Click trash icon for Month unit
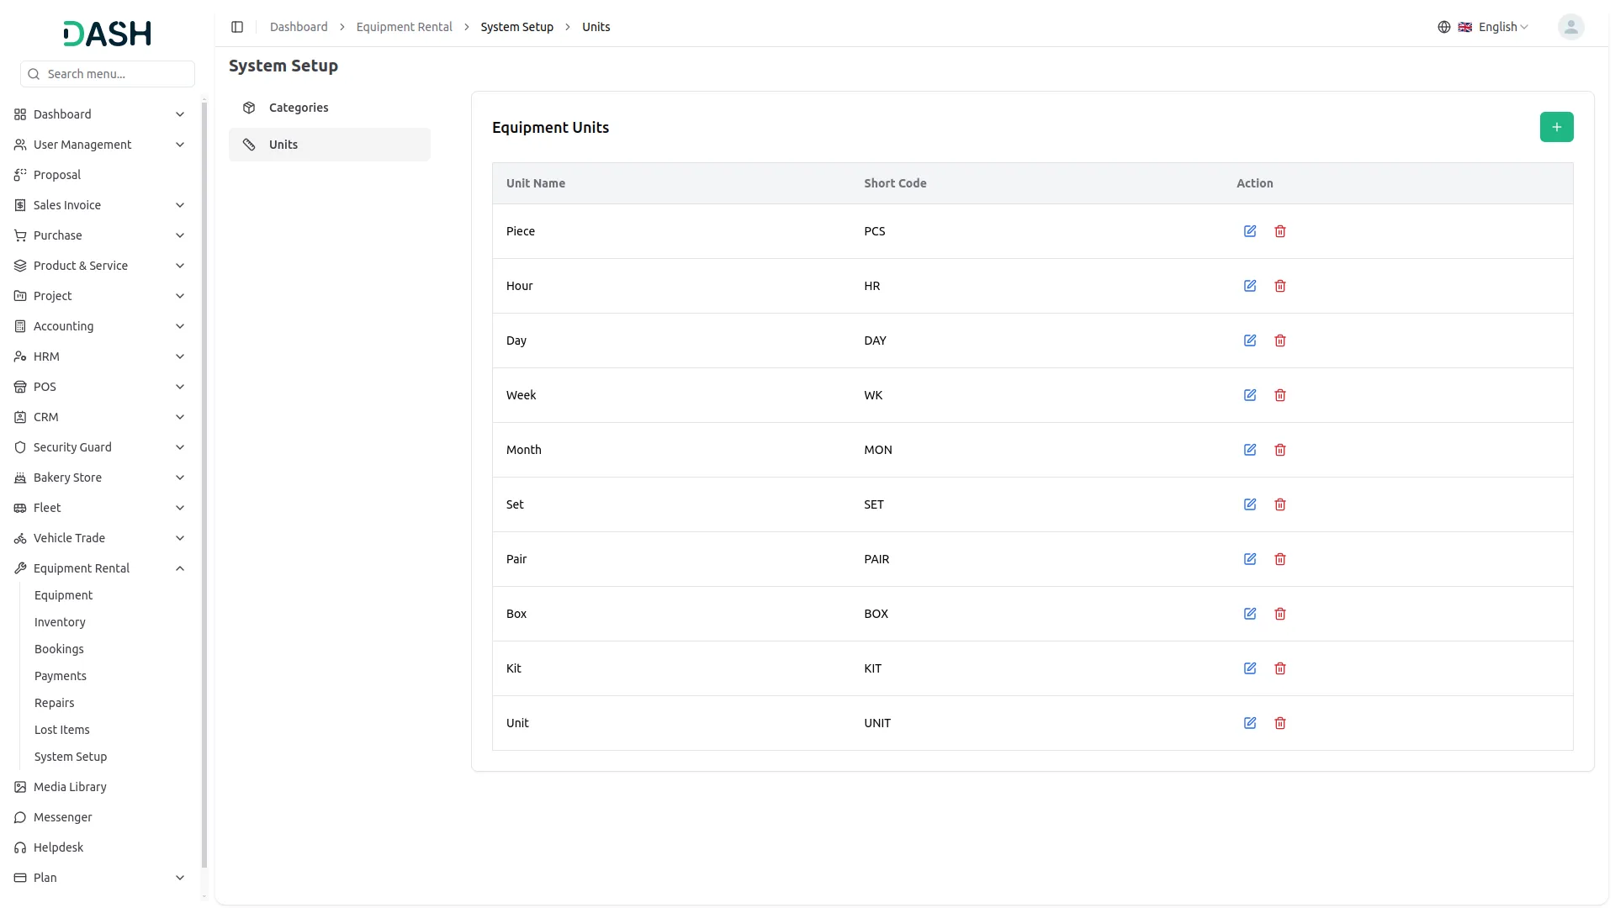 (x=1280, y=450)
